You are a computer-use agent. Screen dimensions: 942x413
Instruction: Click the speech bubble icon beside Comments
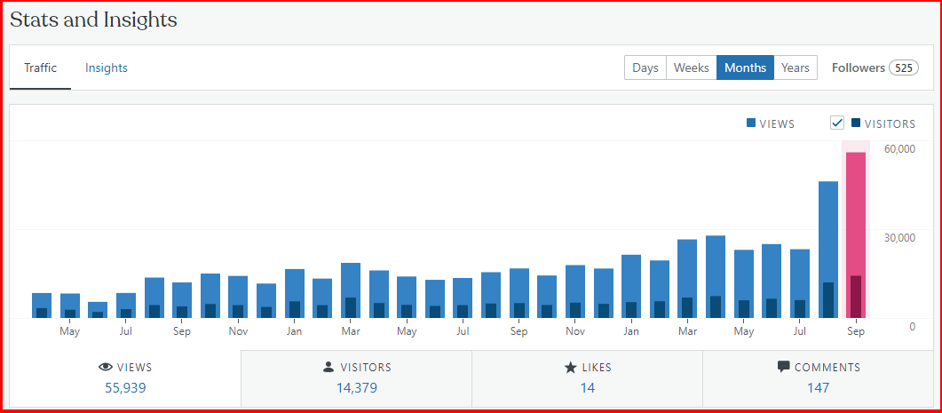coord(783,367)
